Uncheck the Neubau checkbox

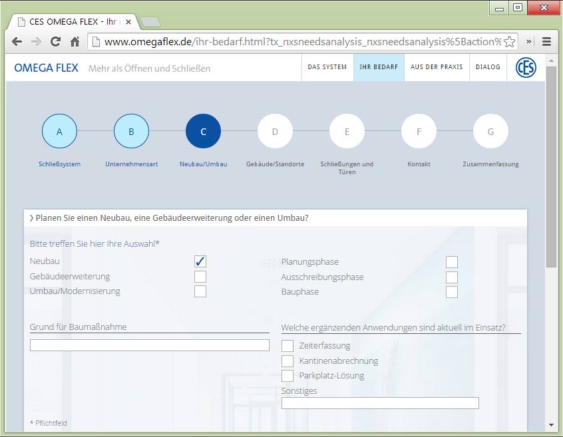click(x=200, y=261)
